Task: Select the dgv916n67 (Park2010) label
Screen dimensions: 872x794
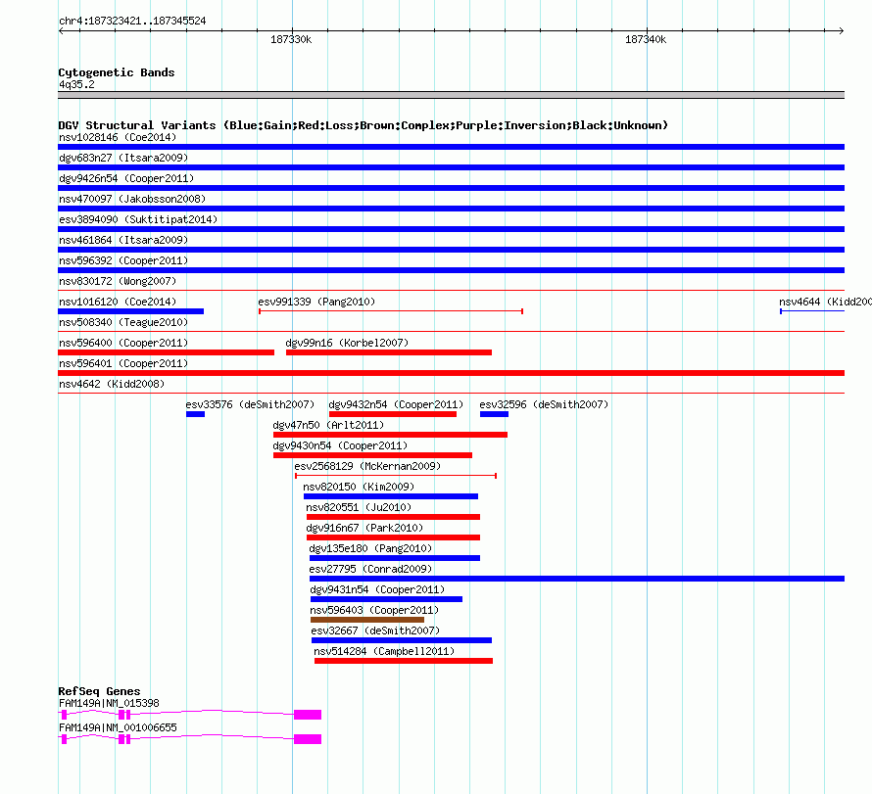Action: [x=364, y=528]
